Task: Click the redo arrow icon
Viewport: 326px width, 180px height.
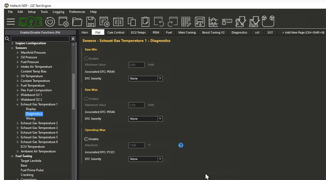Action: tap(173, 22)
